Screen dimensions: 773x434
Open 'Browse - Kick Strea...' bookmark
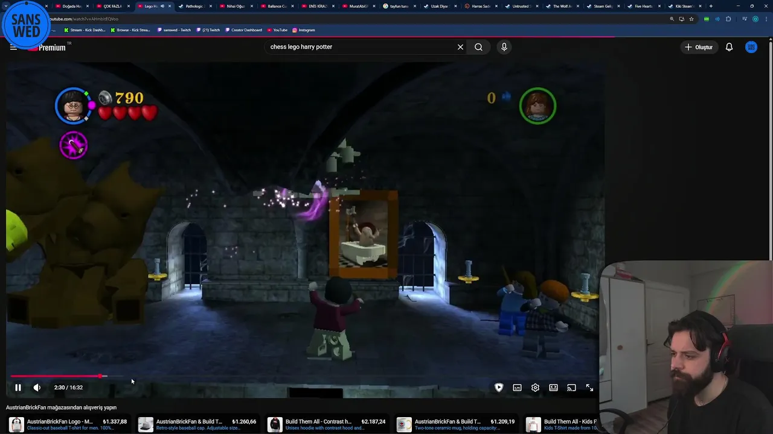pos(130,30)
